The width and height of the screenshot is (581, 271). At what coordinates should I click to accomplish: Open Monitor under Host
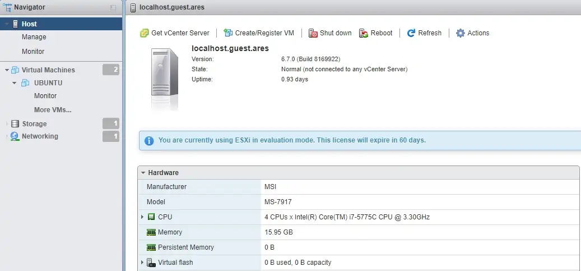pos(33,51)
